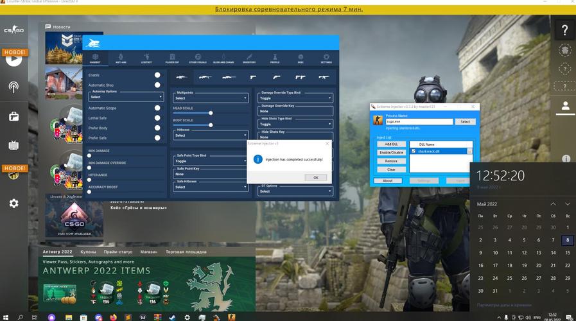Open the Watch TV icon in CS:GO sidebar

(x=13, y=146)
